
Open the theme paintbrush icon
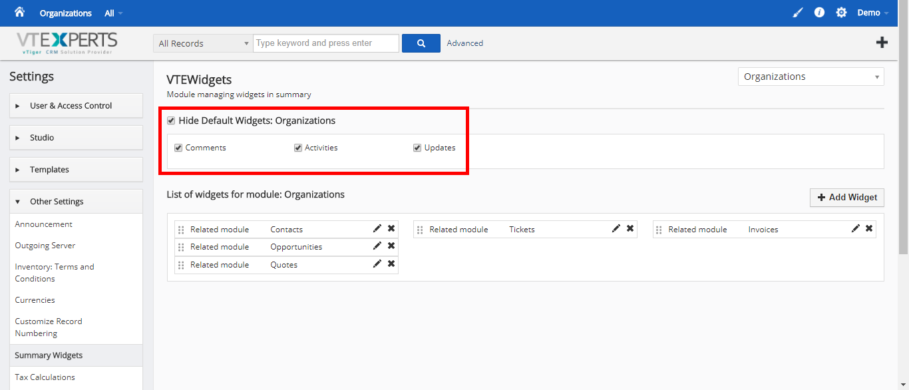798,13
